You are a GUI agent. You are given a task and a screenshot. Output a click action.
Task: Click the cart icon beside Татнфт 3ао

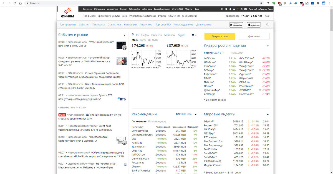(x=260, y=70)
